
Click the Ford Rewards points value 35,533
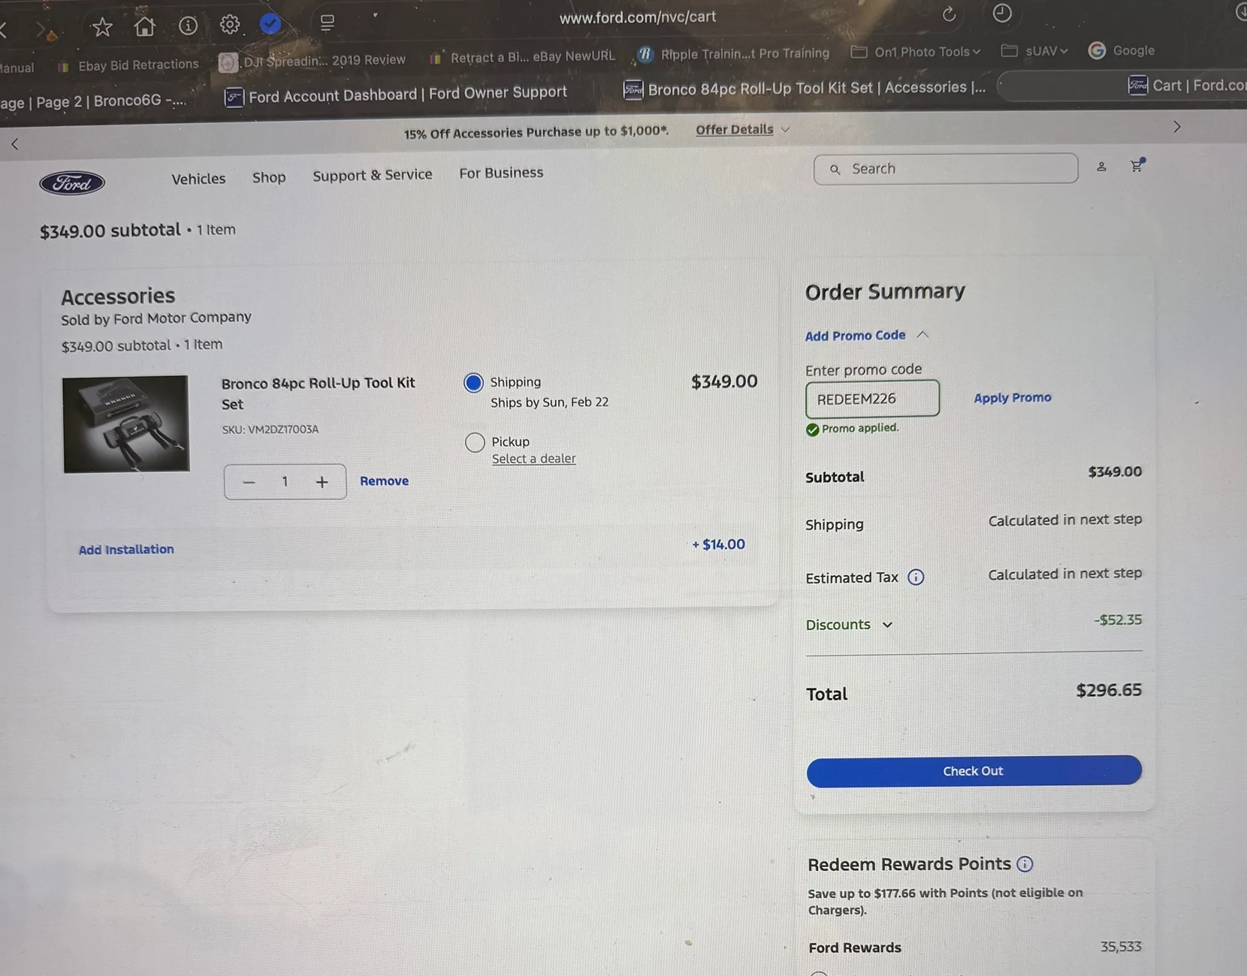1120,947
